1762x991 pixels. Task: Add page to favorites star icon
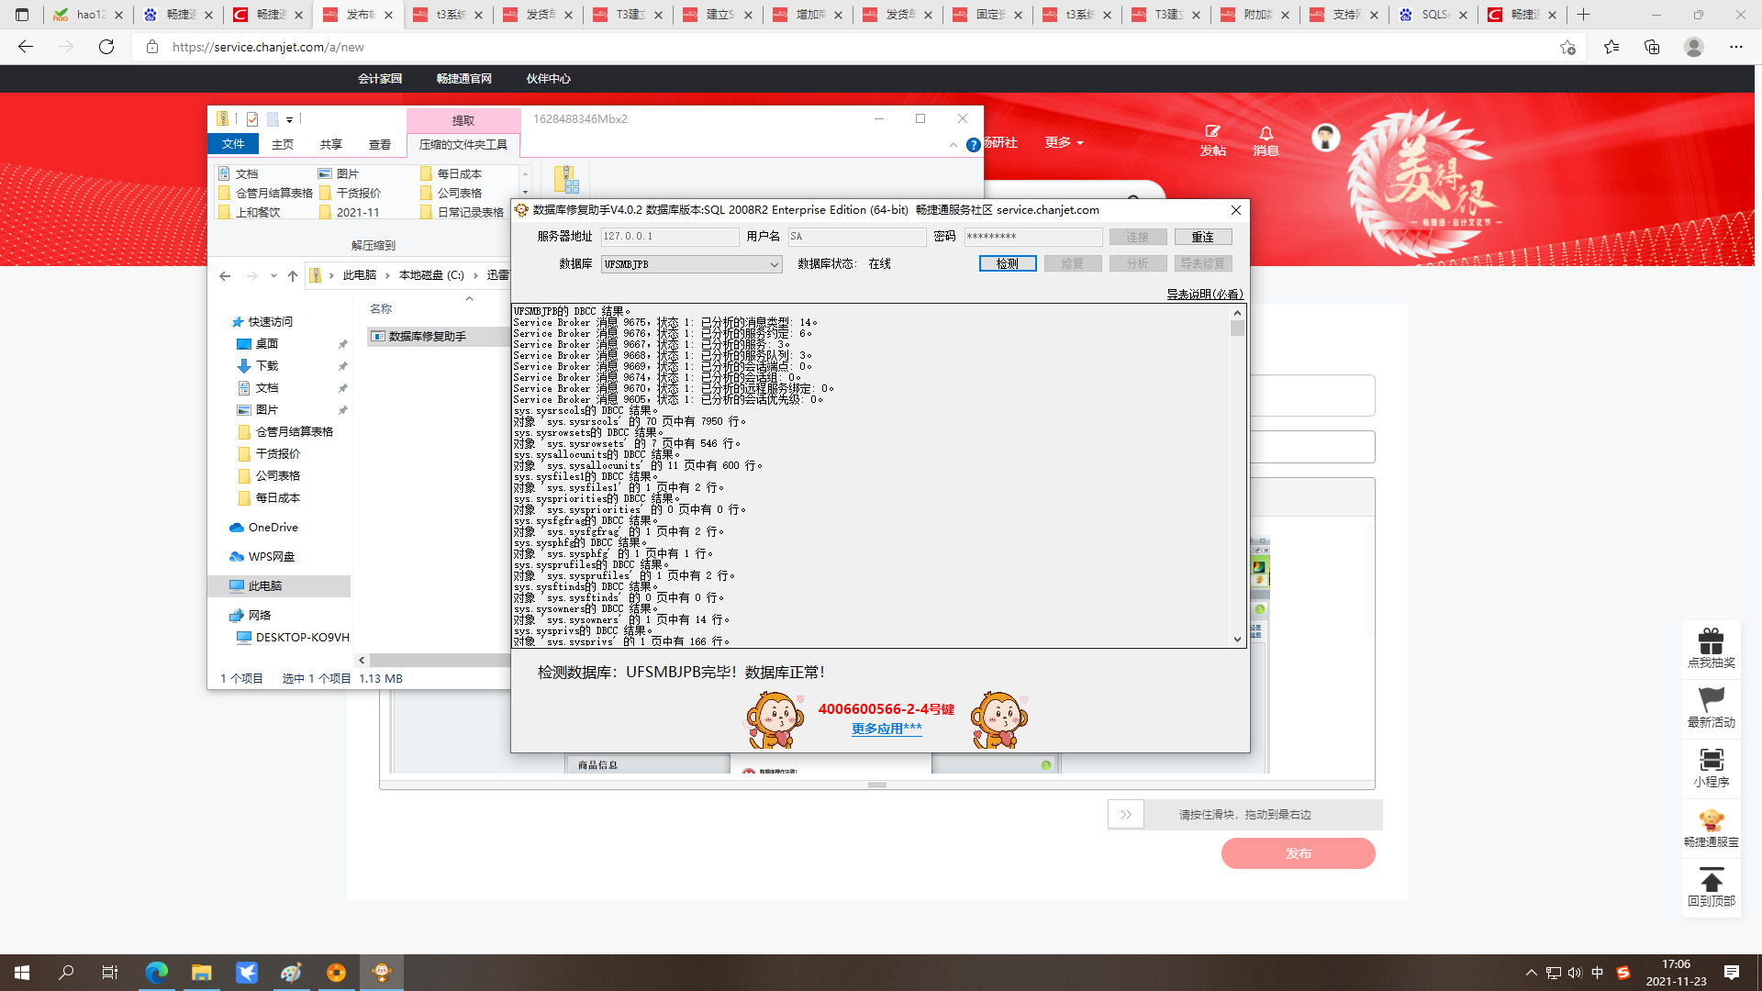[1567, 47]
